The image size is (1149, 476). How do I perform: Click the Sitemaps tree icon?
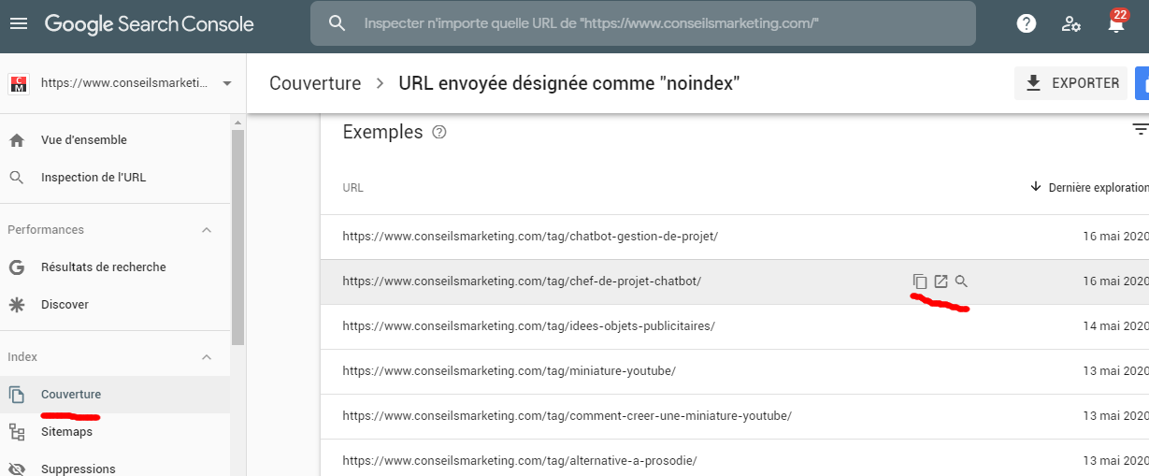coord(17,432)
